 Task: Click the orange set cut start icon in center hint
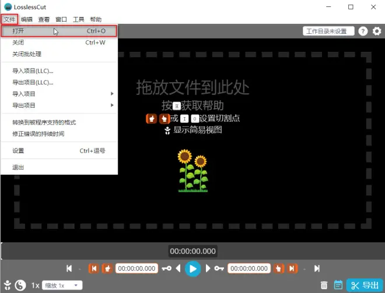(152, 119)
